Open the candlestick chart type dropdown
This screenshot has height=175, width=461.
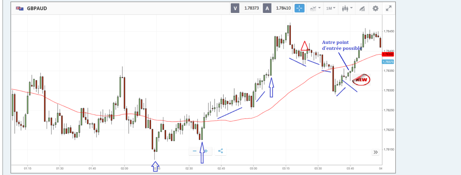coord(347,8)
